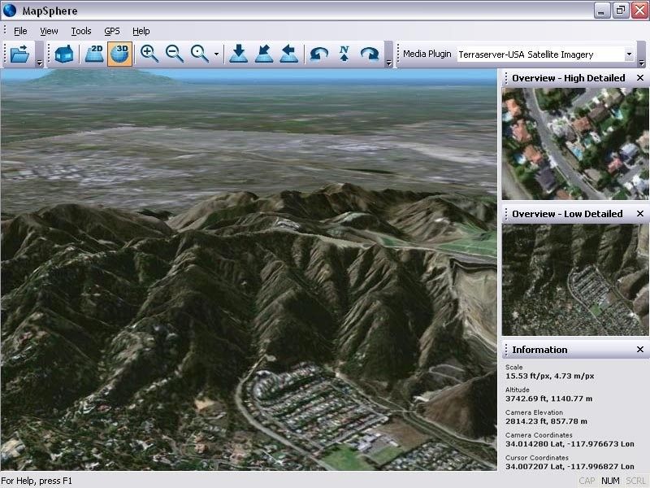The width and height of the screenshot is (650, 488).
Task: Open the View menu
Action: click(x=49, y=30)
